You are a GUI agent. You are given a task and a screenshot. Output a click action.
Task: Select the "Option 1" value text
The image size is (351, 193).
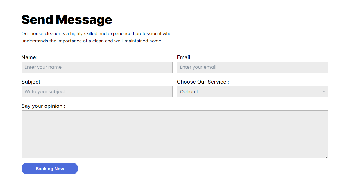pyautogui.click(x=189, y=92)
